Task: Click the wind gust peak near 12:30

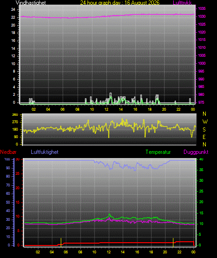Action: (x=110, y=94)
